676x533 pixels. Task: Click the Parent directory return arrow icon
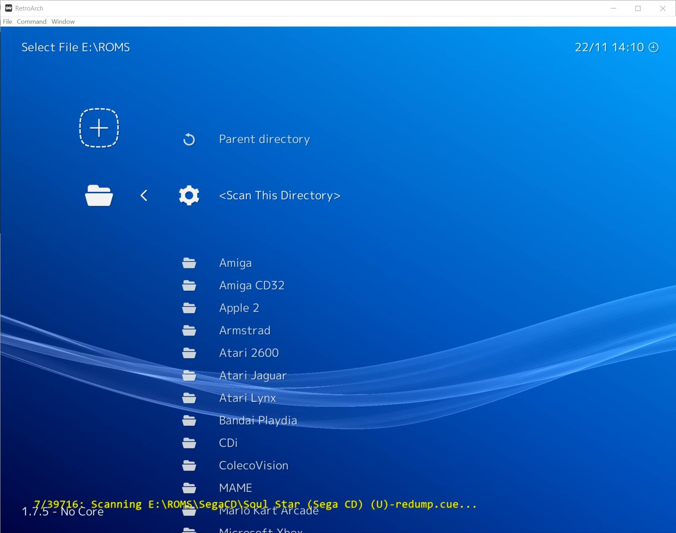coord(189,139)
